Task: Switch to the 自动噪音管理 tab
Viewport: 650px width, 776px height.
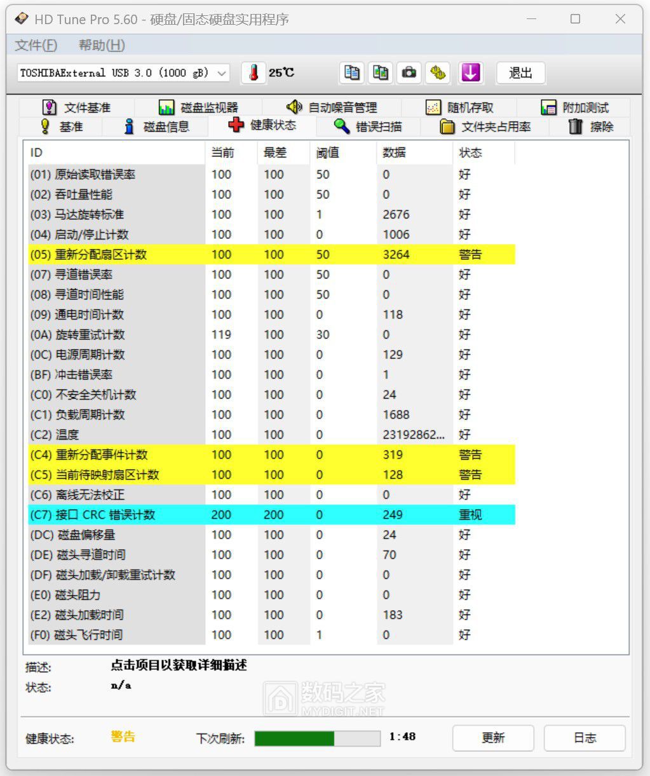Action: click(x=332, y=107)
